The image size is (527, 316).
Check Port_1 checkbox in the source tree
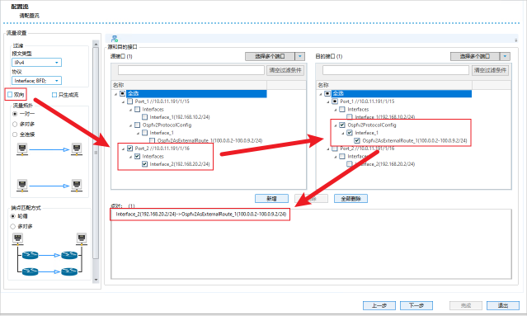pos(129,101)
